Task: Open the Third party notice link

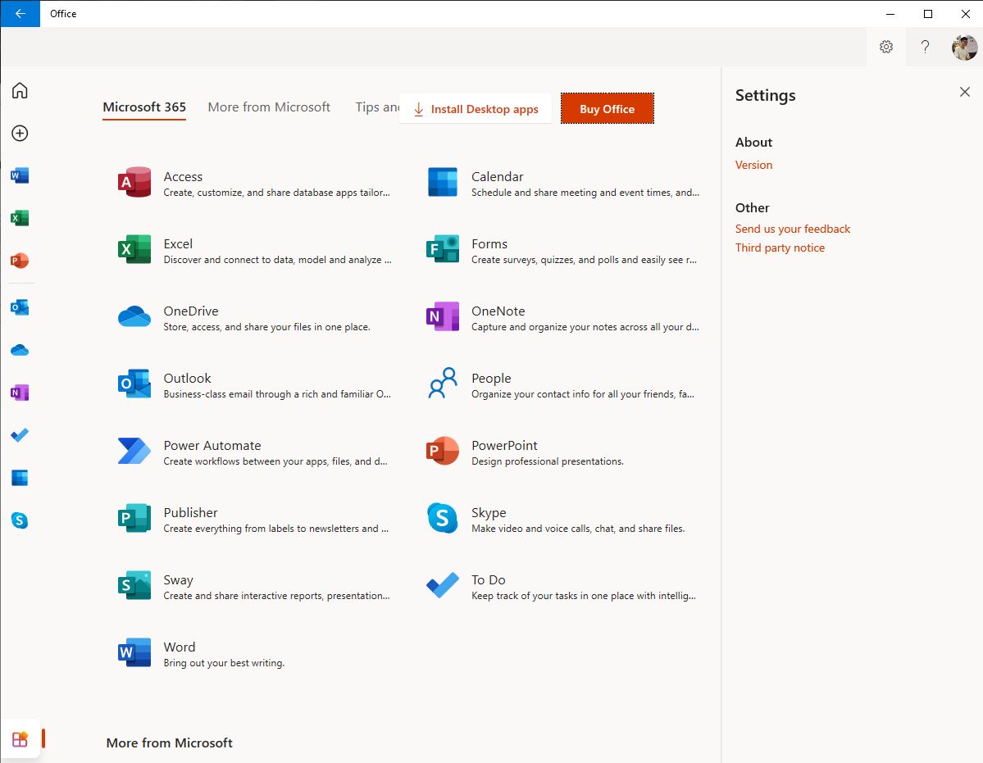Action: 780,248
